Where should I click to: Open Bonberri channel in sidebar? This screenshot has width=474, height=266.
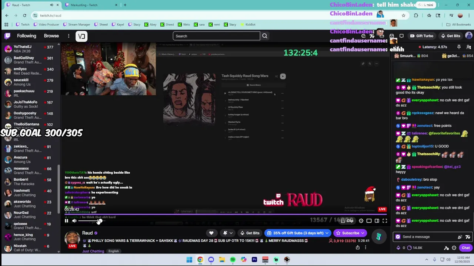(30, 182)
